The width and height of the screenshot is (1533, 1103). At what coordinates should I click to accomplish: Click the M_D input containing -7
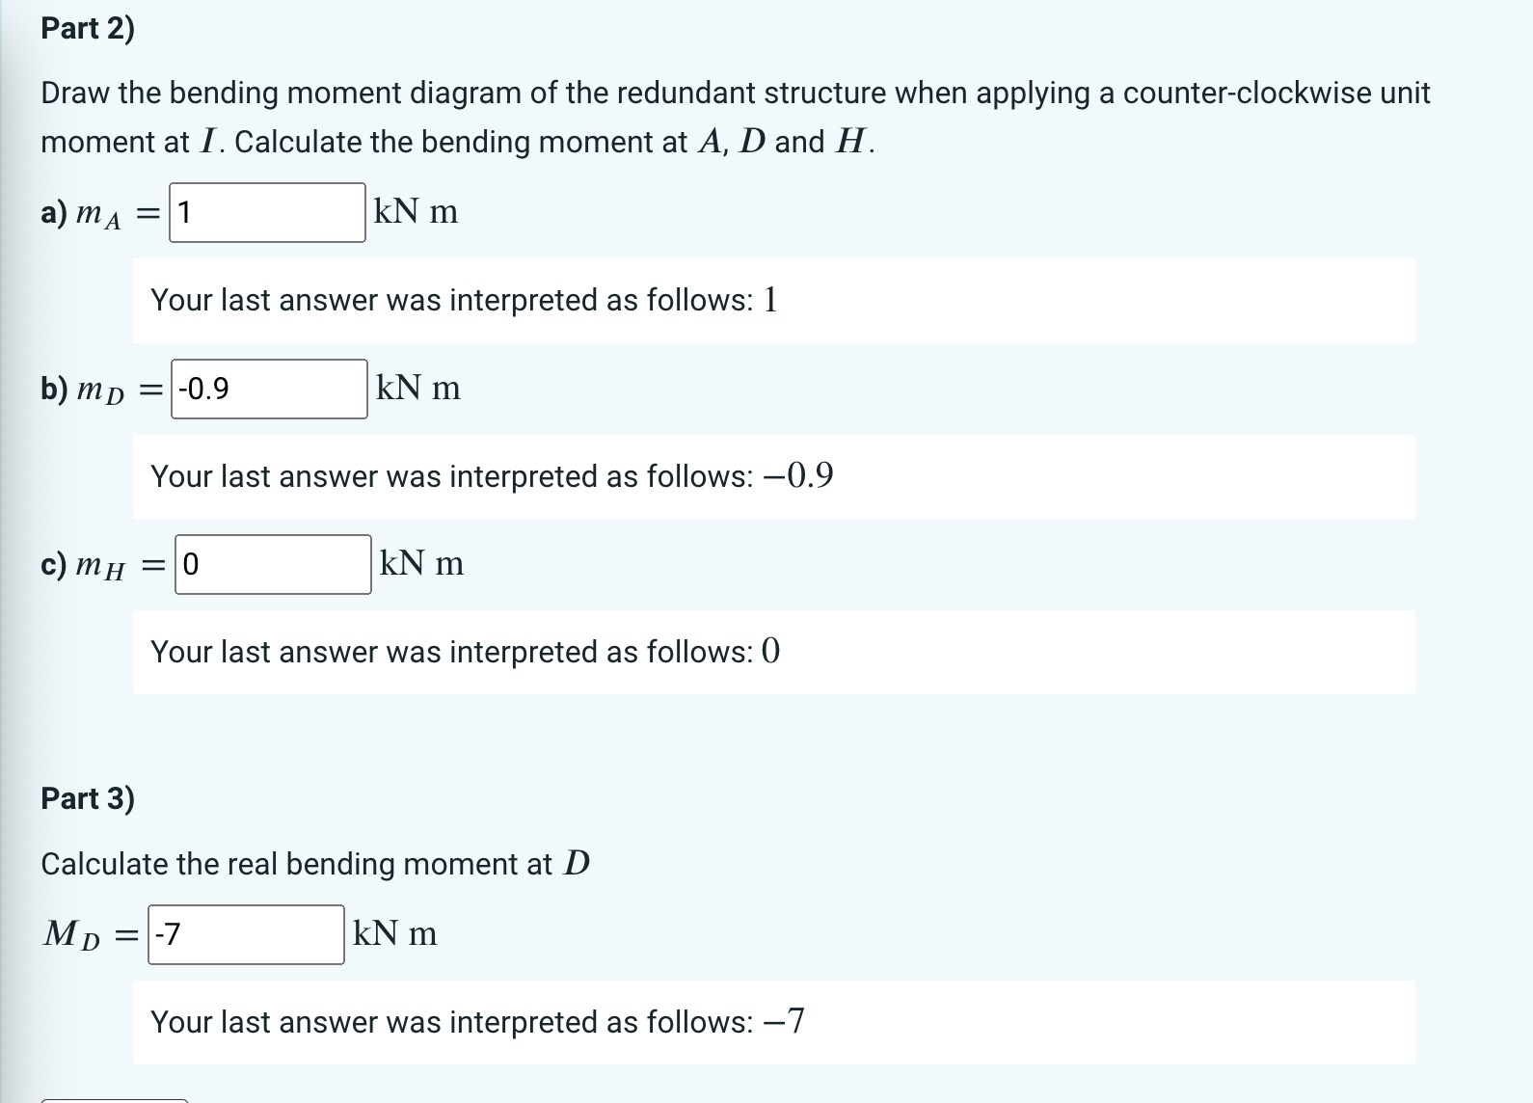(245, 934)
